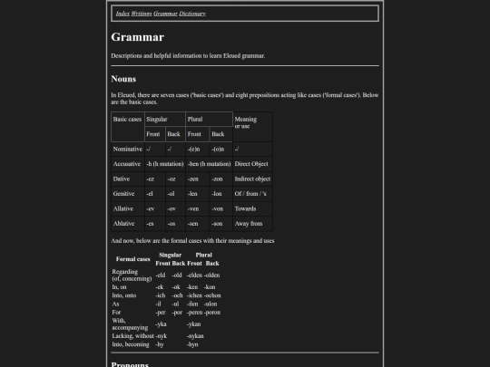Select the '-ykan' formal case cell
Screen dimensions: 490x367
tap(194, 324)
